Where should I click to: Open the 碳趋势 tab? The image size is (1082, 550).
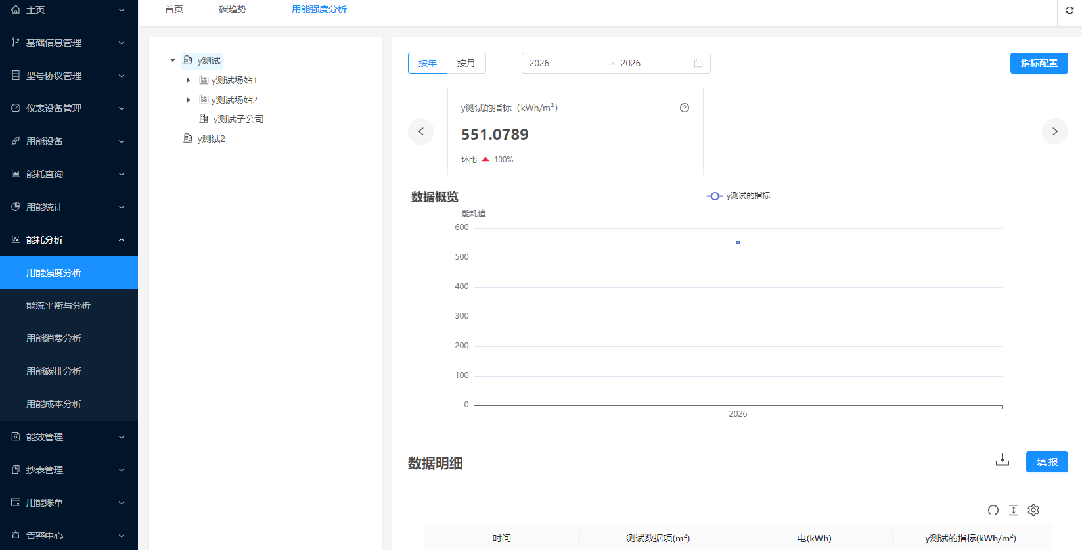click(x=233, y=10)
